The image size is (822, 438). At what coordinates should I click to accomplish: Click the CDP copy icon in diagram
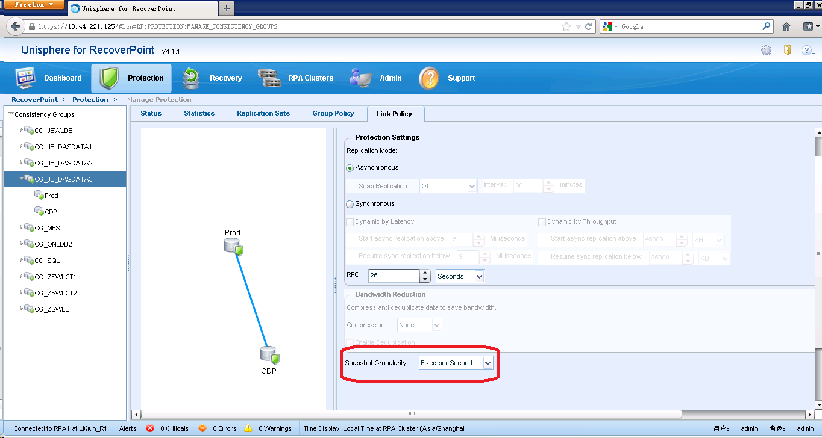[x=269, y=356]
